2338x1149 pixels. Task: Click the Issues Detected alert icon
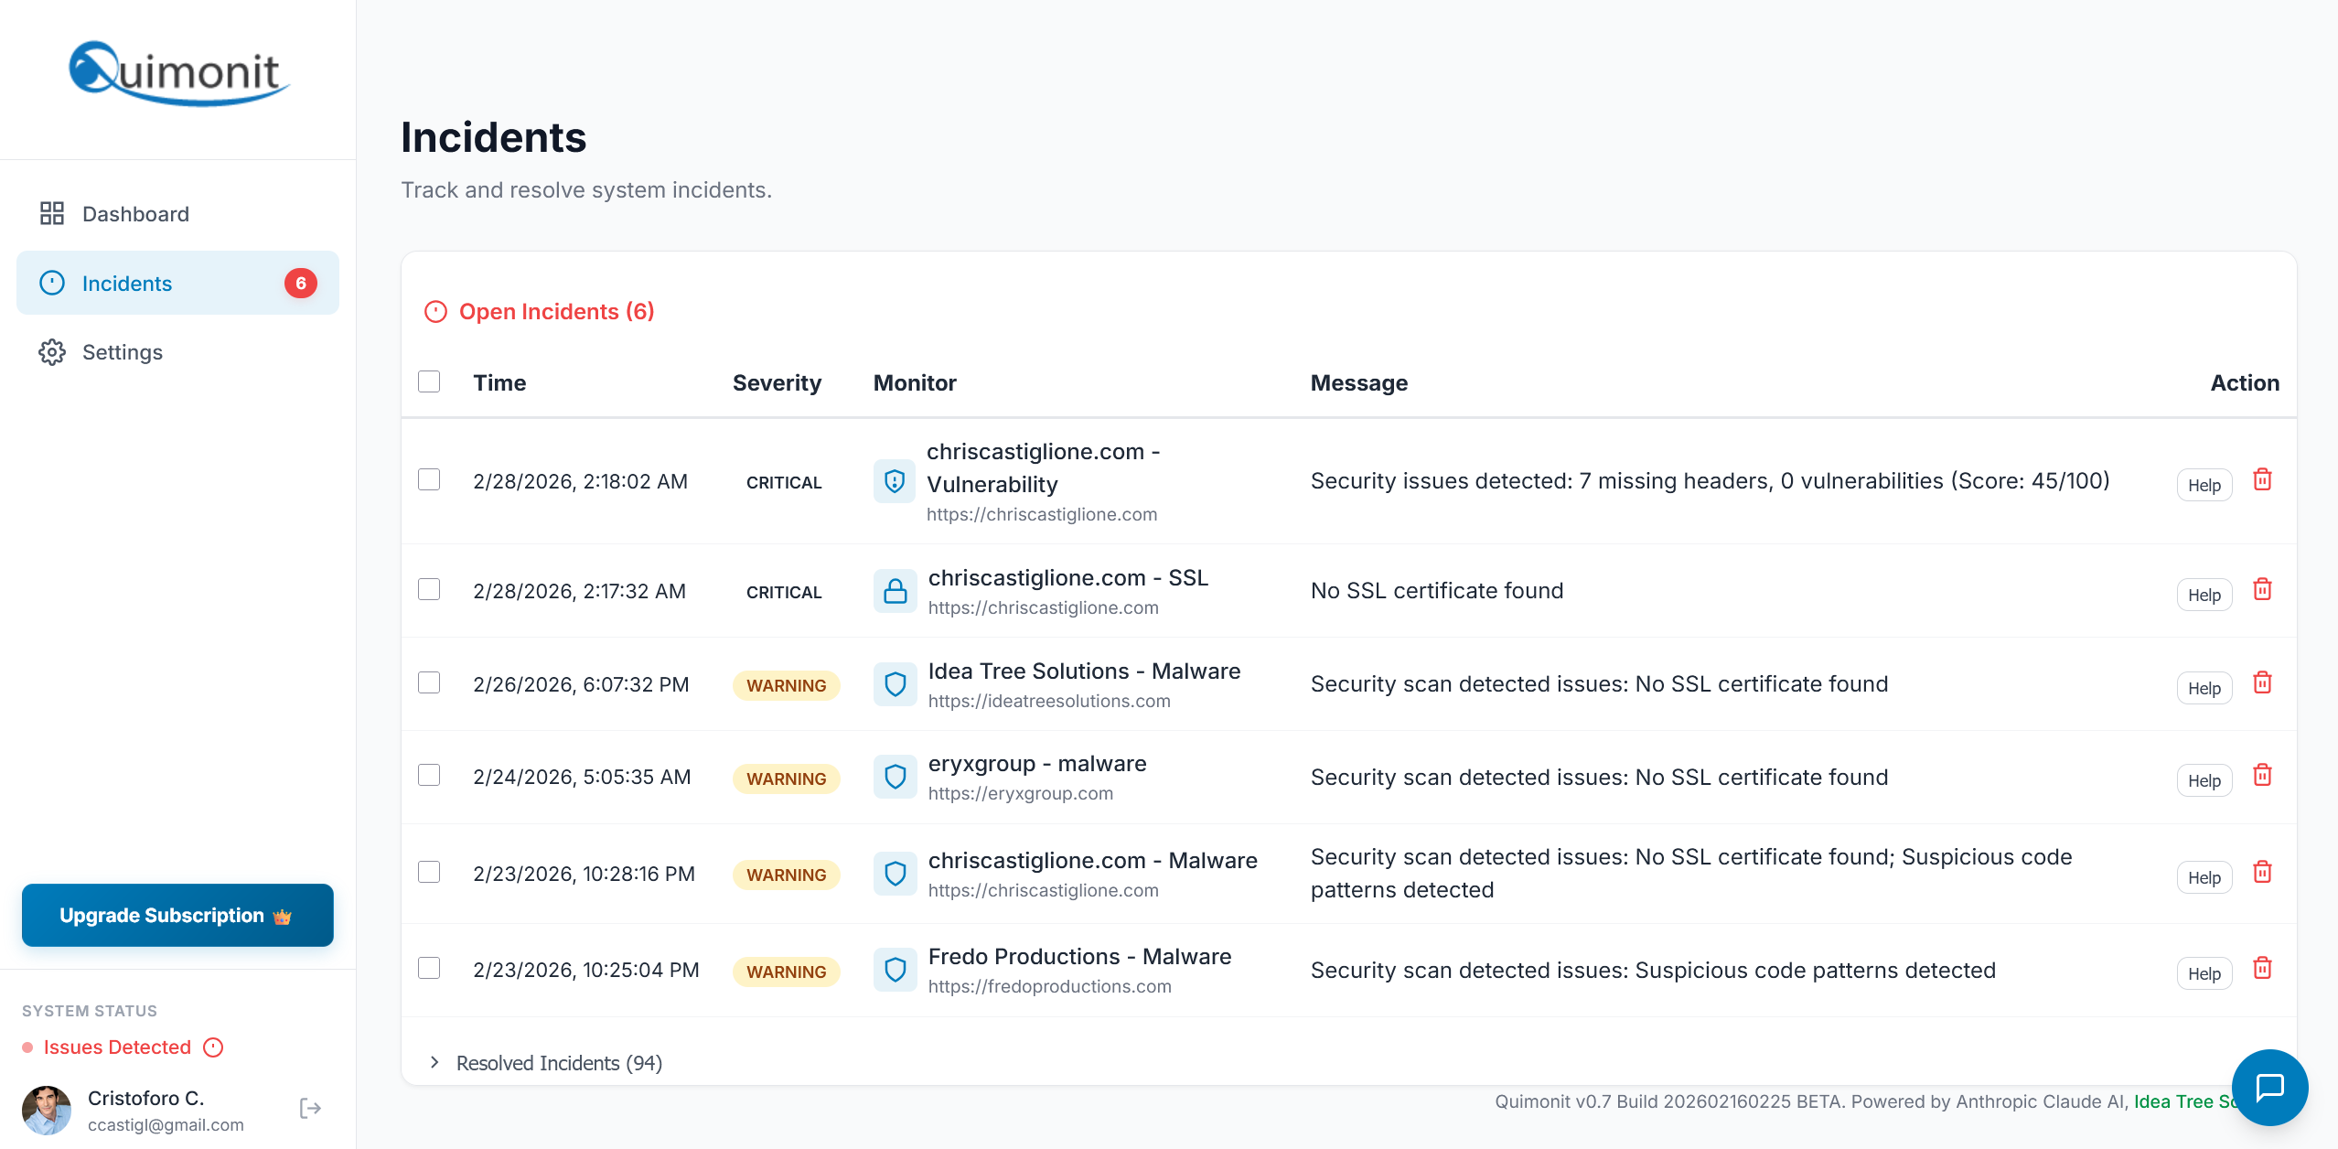(213, 1047)
